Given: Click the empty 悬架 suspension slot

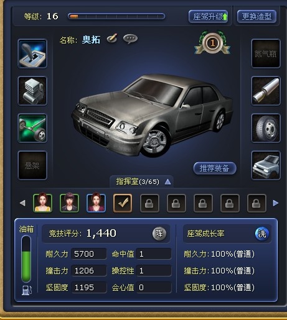Looking at the screenshot, I should 32,165.
